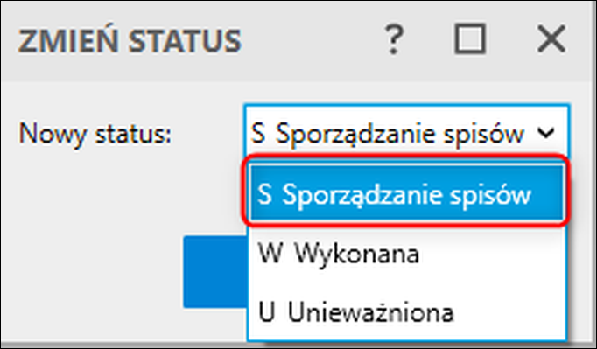
Task: Pick U Unieważniona status option
Action: tap(407, 312)
